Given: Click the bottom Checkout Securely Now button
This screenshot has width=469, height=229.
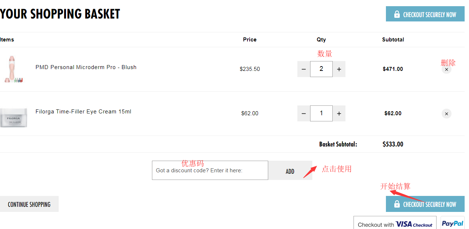Looking at the screenshot, I should click(x=425, y=204).
